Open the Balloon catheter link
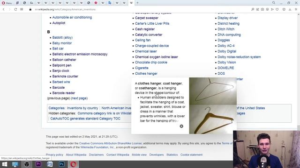Image resolution: width=300 pixels, height=168 pixels. (x=64, y=60)
